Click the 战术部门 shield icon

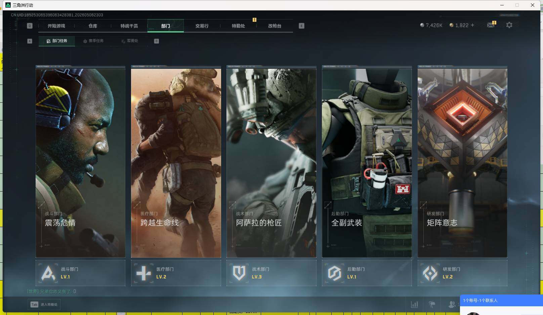coord(239,273)
